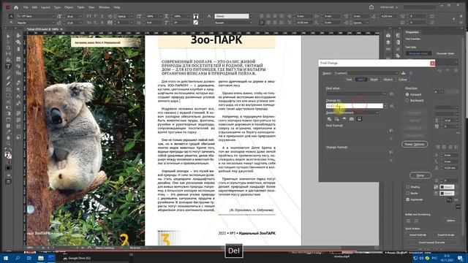Open the File menu

pos(26,7)
